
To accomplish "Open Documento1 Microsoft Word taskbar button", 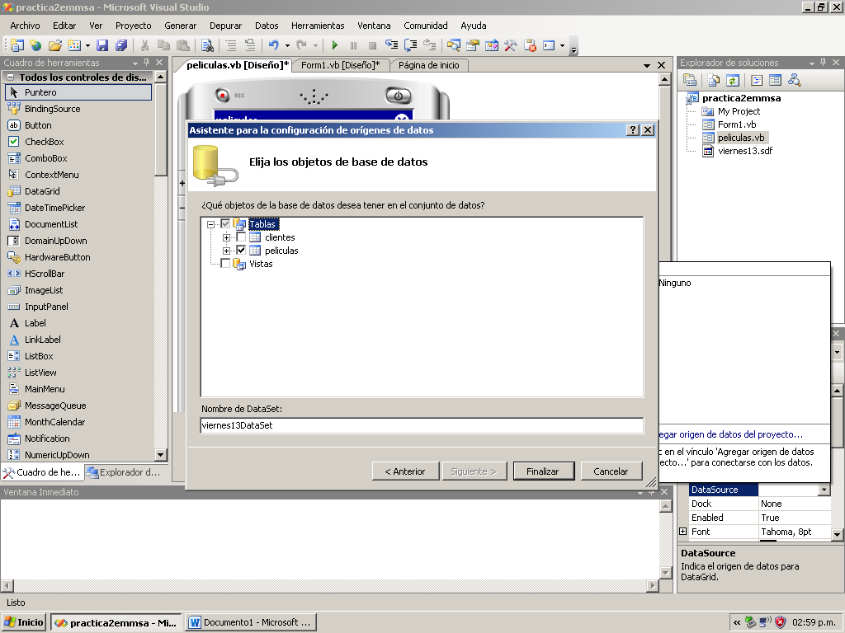I will [251, 622].
